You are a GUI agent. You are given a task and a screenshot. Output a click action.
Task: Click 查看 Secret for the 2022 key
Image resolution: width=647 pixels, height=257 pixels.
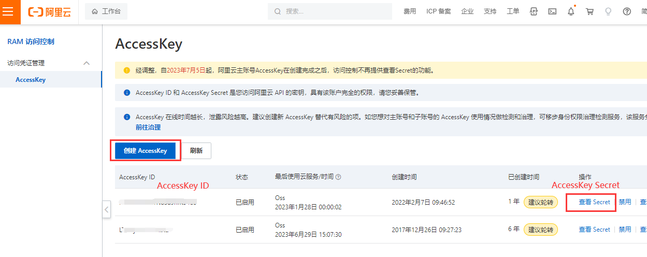(594, 202)
